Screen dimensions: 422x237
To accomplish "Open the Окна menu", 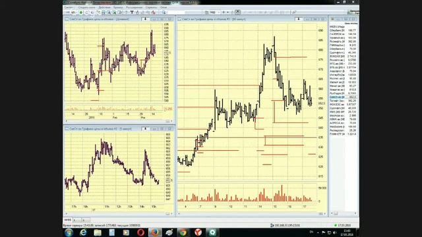I will point(164,7).
